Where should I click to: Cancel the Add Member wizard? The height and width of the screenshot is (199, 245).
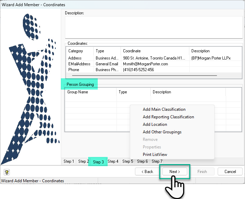pos(230,172)
